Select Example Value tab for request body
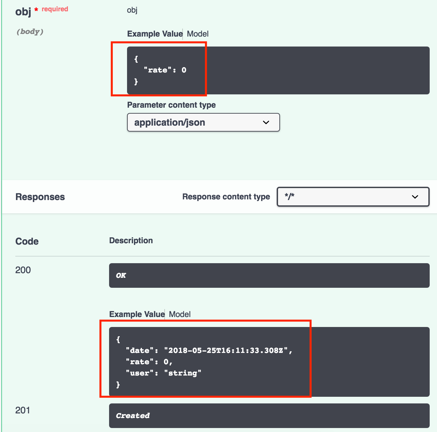The height and width of the screenshot is (432, 437). 155,34
